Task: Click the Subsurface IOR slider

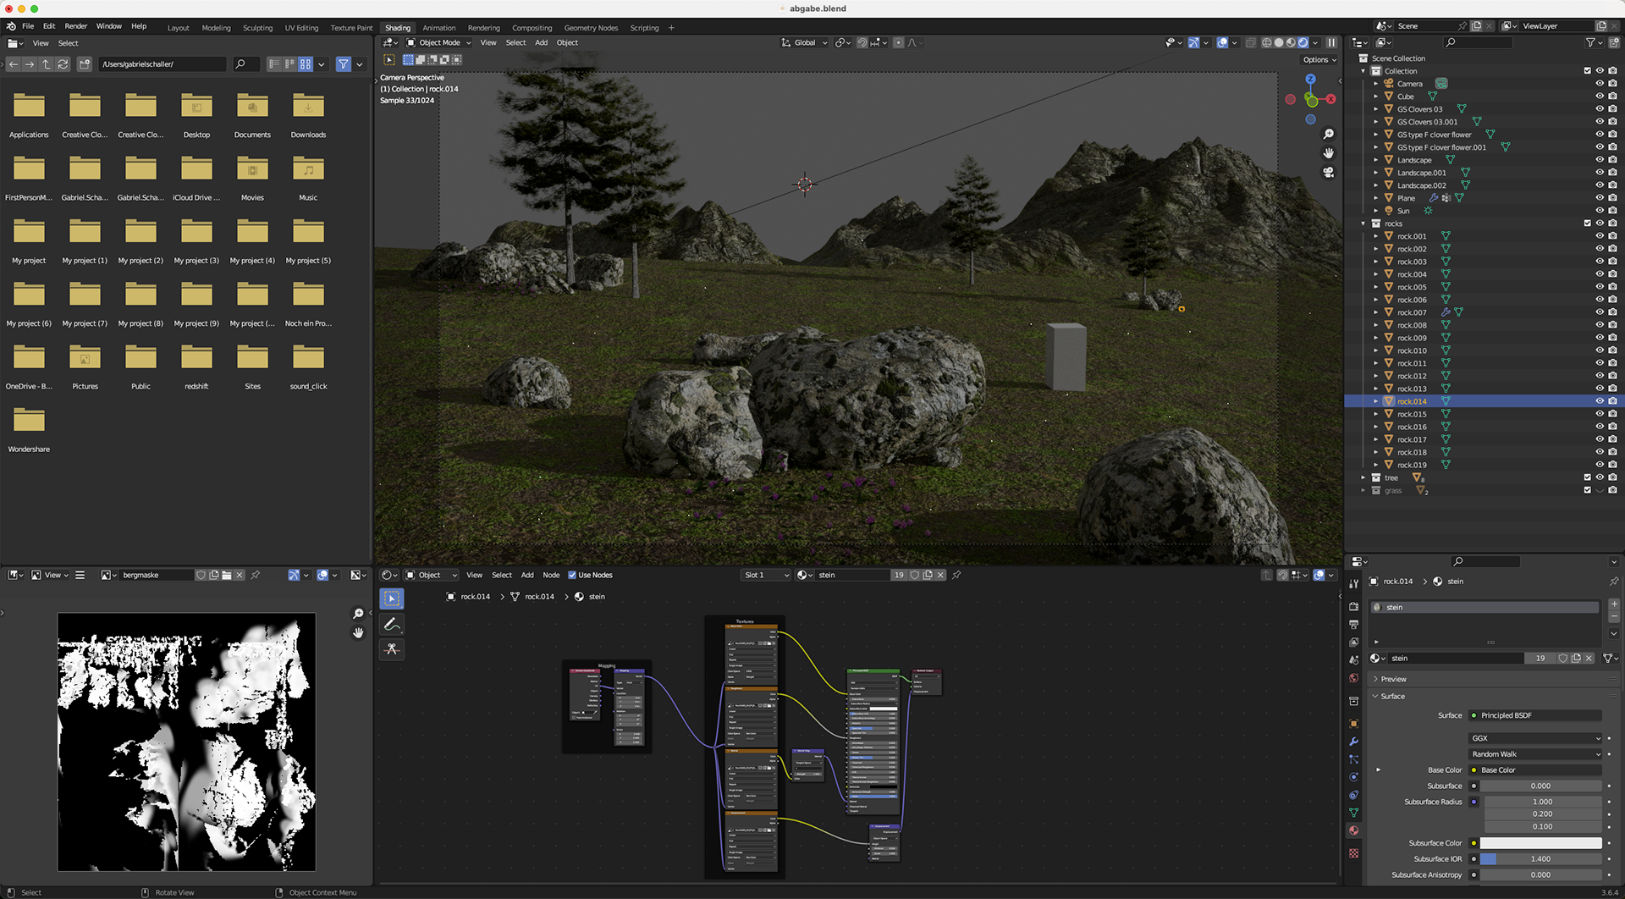Action: click(1540, 859)
